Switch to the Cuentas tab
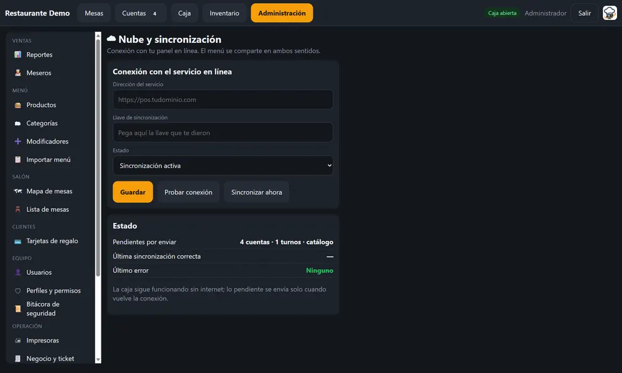The width and height of the screenshot is (622, 373). pos(139,13)
